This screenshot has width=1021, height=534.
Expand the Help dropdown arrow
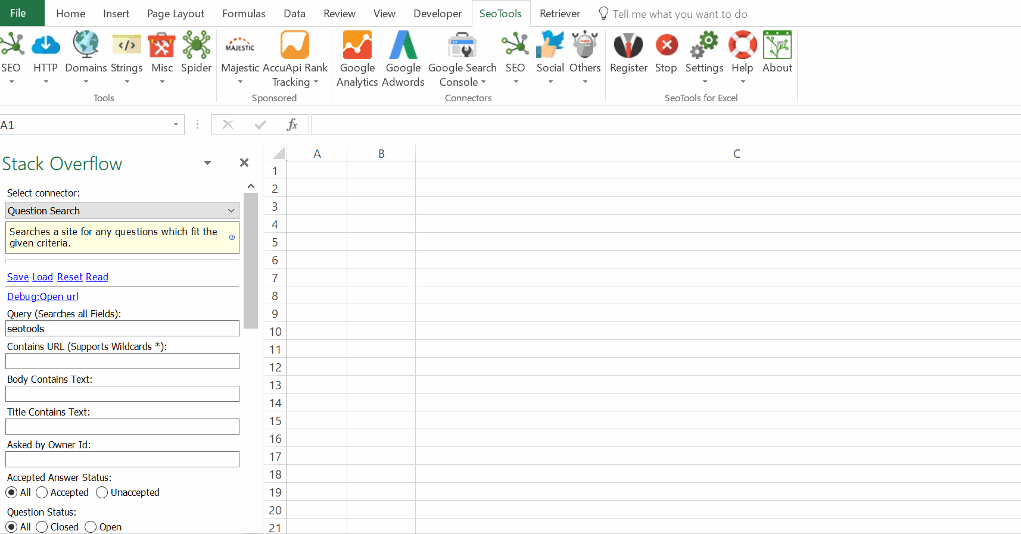(x=743, y=82)
